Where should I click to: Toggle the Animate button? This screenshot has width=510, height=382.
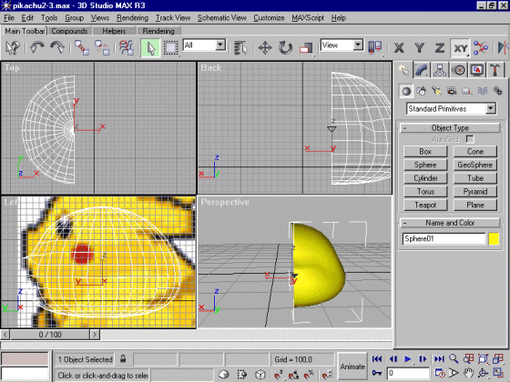pos(352,367)
